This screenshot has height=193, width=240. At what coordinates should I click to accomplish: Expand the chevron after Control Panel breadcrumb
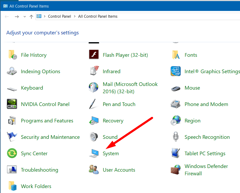(x=75, y=16)
